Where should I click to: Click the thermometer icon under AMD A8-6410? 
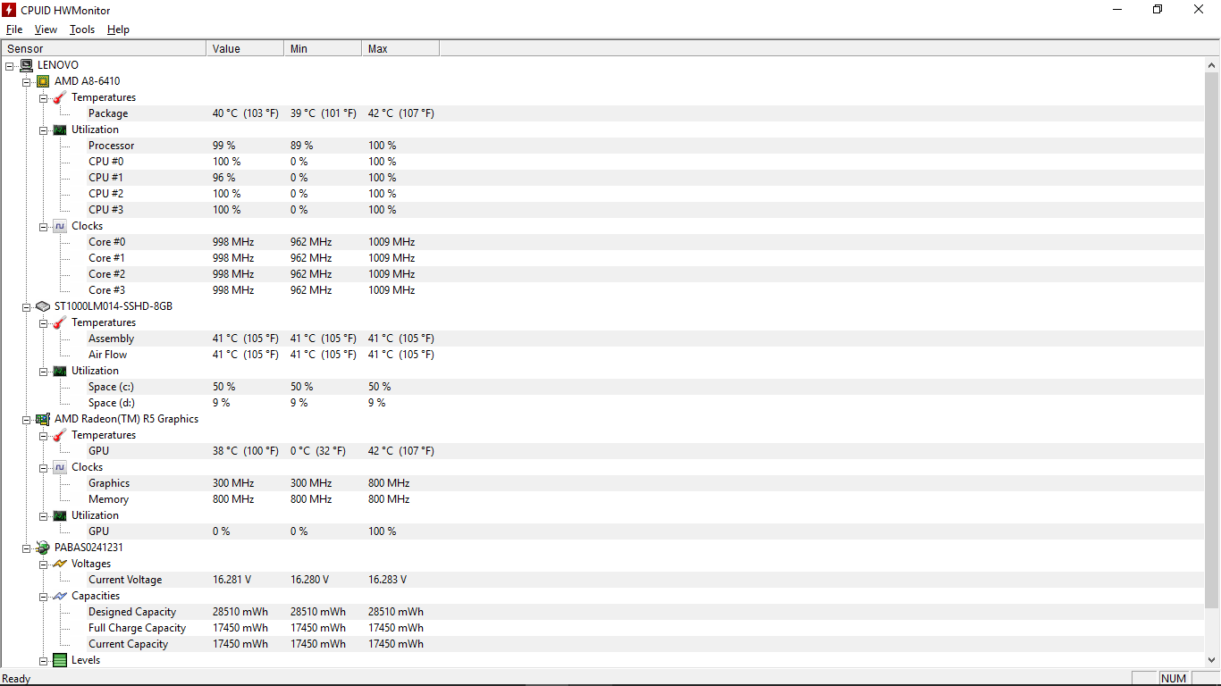pyautogui.click(x=60, y=97)
